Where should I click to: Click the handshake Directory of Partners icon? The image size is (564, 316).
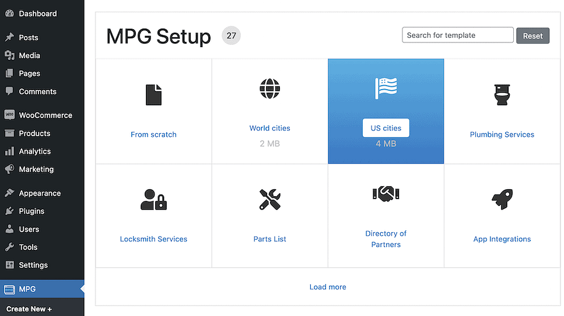click(x=386, y=194)
